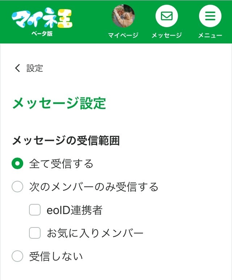
Task: Click the 全て受信する label text
Action: 61,164
